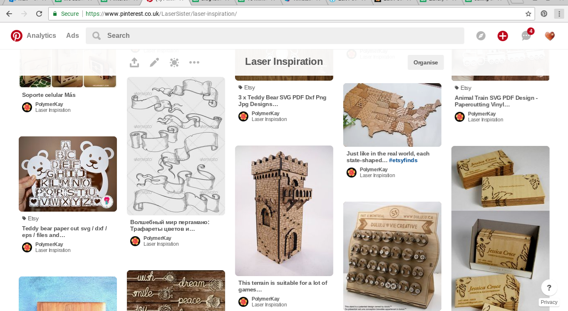
Task: Open the board's more-options ellipsis menu
Action: click(x=194, y=62)
